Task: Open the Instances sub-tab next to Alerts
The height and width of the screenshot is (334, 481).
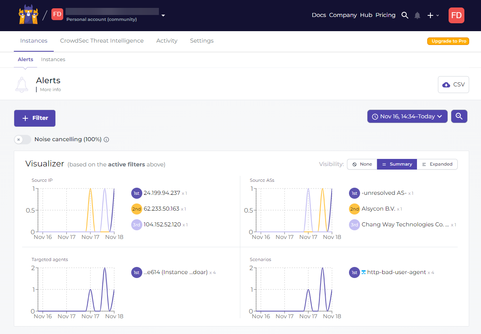Action: (53, 60)
